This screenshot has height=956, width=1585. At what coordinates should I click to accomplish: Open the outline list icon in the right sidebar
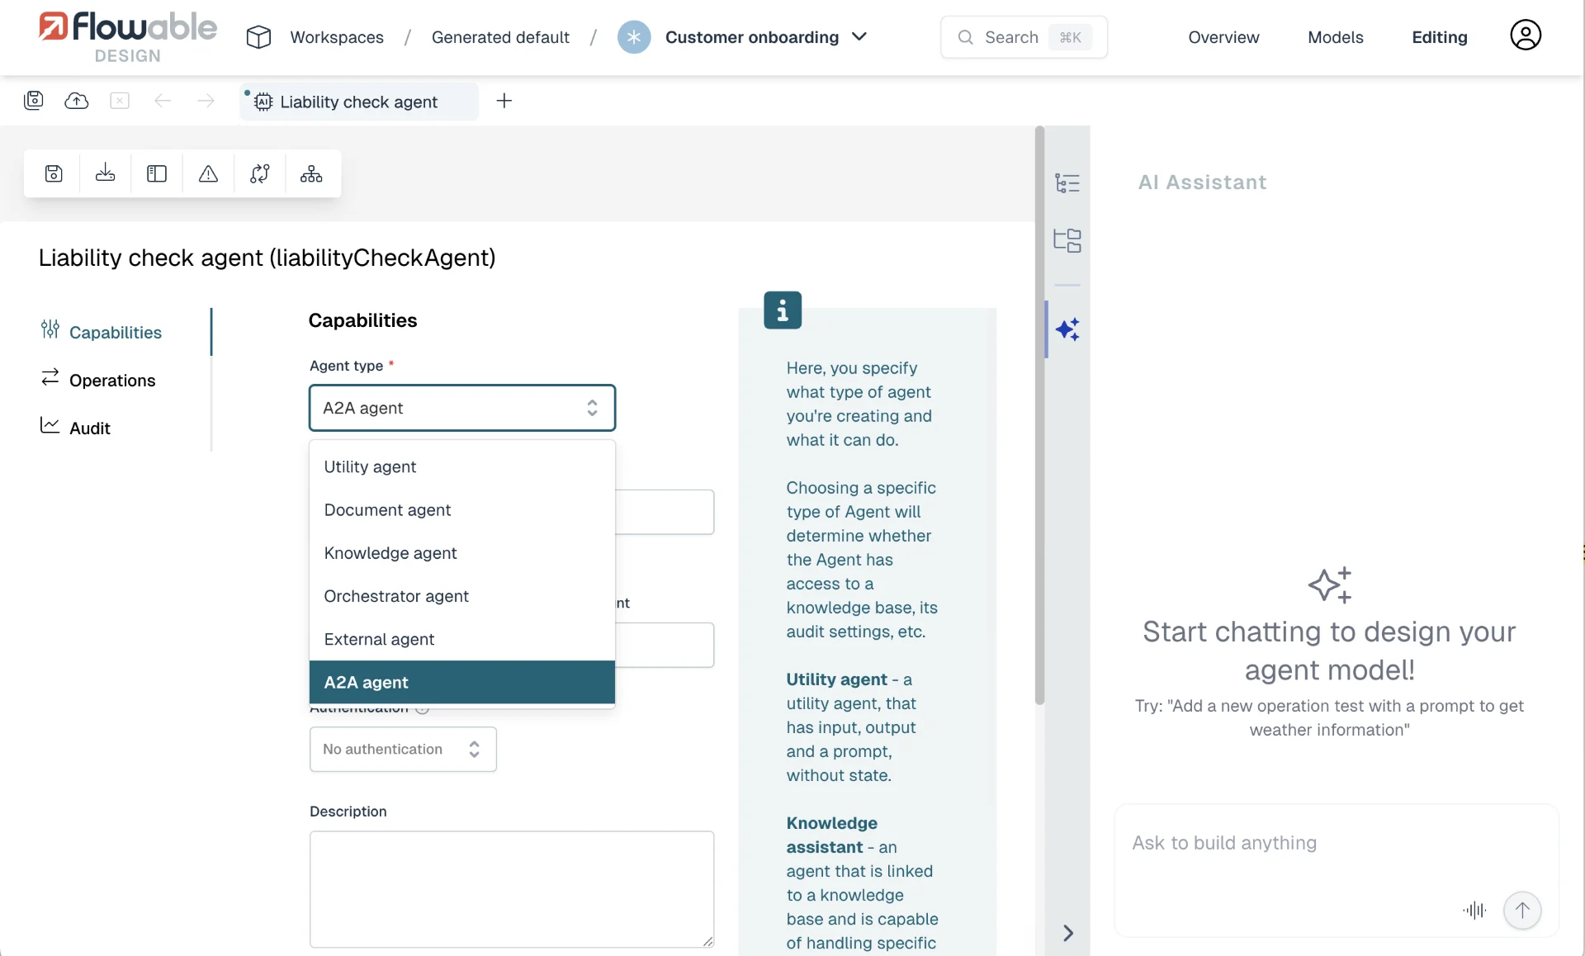1067,182
